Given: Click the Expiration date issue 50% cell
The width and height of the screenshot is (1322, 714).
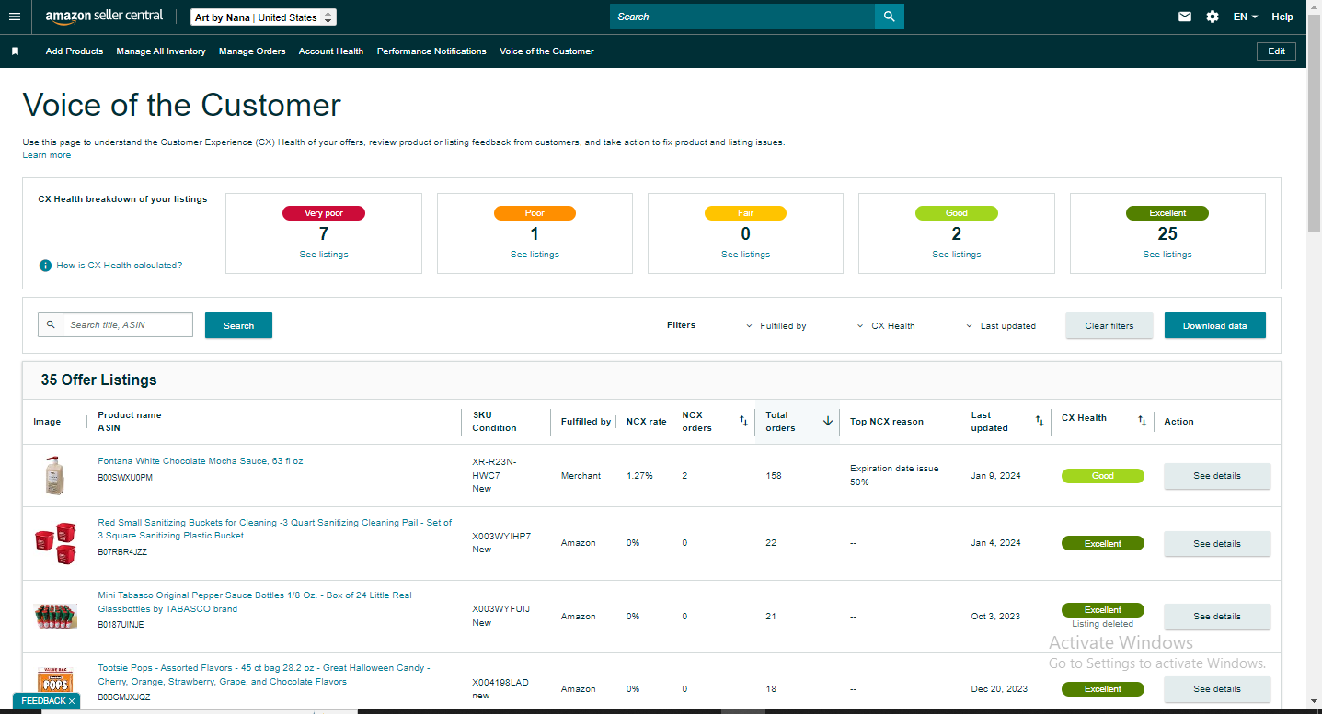Looking at the screenshot, I should (x=894, y=475).
